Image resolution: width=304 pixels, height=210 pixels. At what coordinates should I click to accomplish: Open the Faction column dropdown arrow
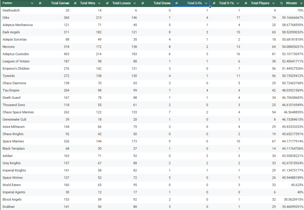point(32,3)
